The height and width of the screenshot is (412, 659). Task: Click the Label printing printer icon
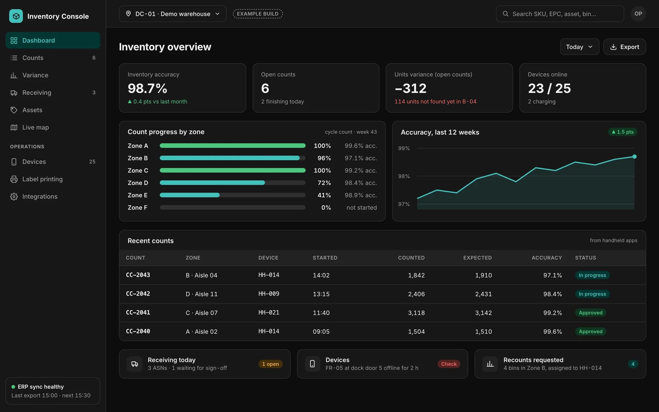coord(14,179)
